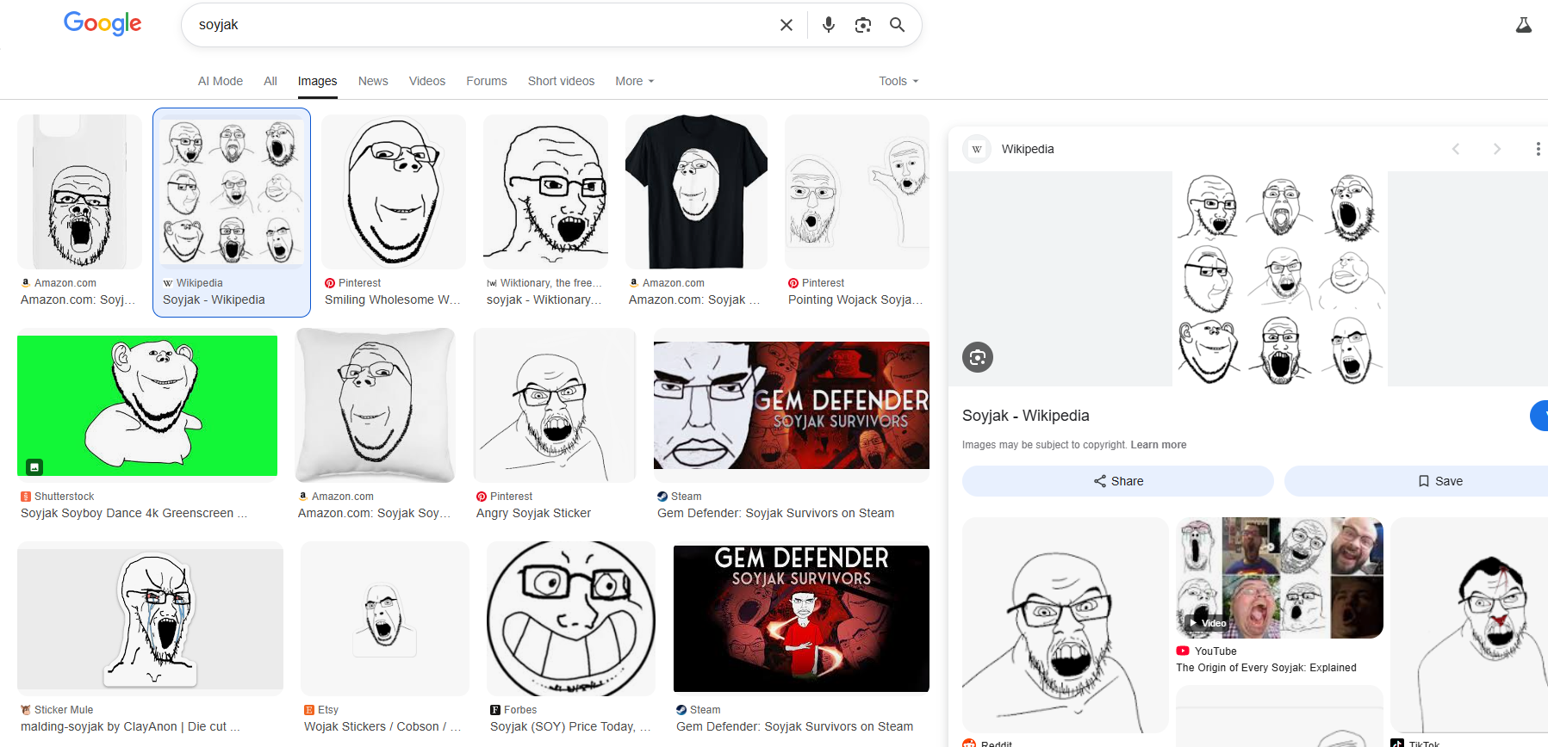
Task: Open TikTok related bleeding soyjak image
Action: [x=1470, y=625]
